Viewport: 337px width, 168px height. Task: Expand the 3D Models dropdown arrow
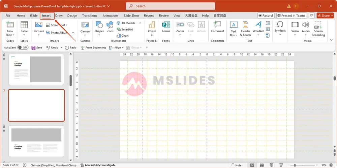click(140, 23)
